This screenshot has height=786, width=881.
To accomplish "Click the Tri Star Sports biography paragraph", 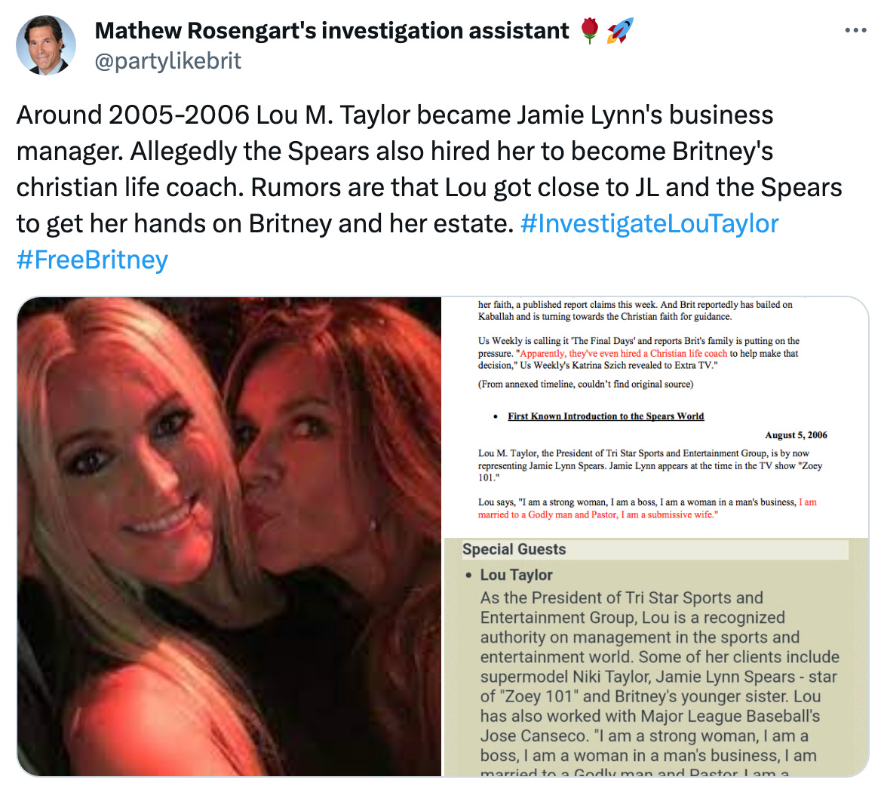I will point(660,683).
